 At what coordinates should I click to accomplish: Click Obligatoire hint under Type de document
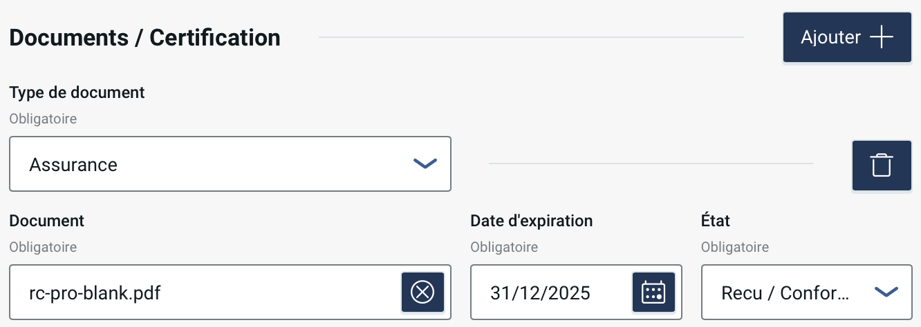(x=43, y=119)
